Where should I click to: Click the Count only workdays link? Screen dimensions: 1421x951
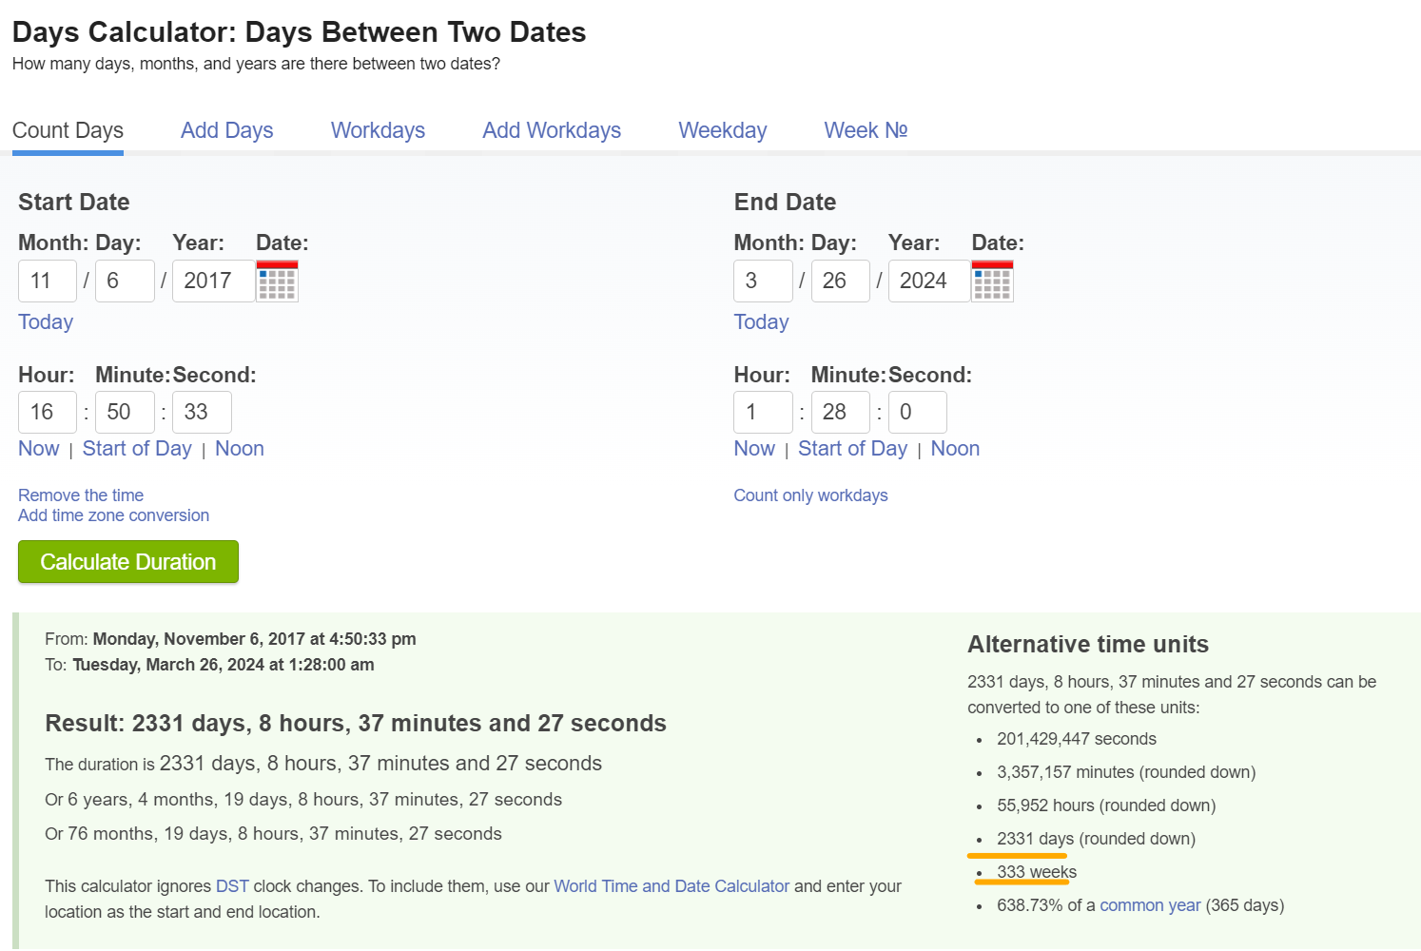(810, 495)
